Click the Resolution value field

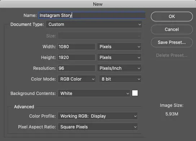point(76,68)
